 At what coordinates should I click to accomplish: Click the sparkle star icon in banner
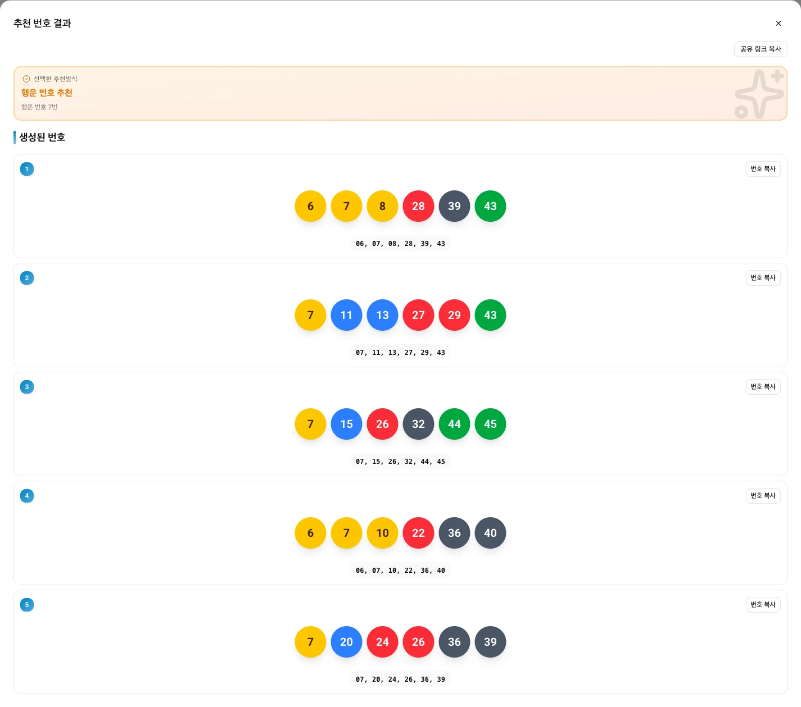click(x=759, y=94)
